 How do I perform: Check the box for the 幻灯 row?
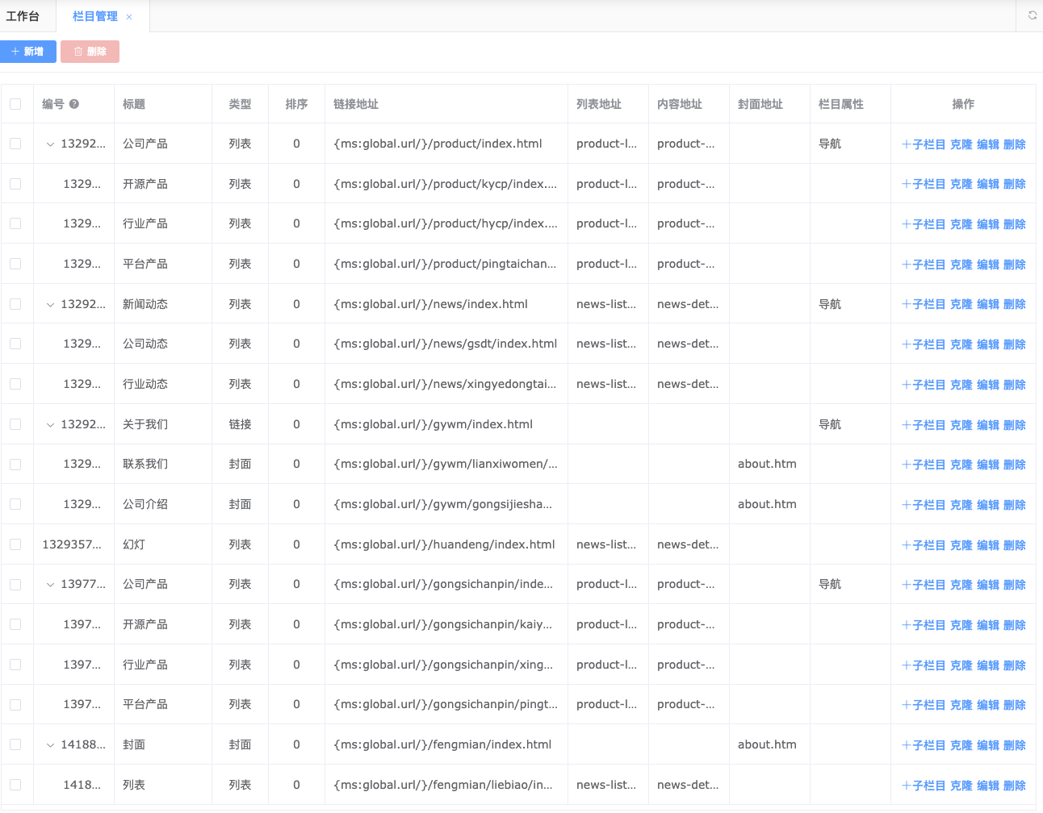point(15,544)
